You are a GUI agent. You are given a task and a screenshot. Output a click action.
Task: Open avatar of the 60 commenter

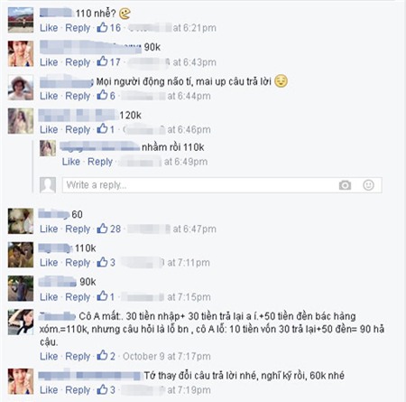pyautogui.click(x=21, y=221)
